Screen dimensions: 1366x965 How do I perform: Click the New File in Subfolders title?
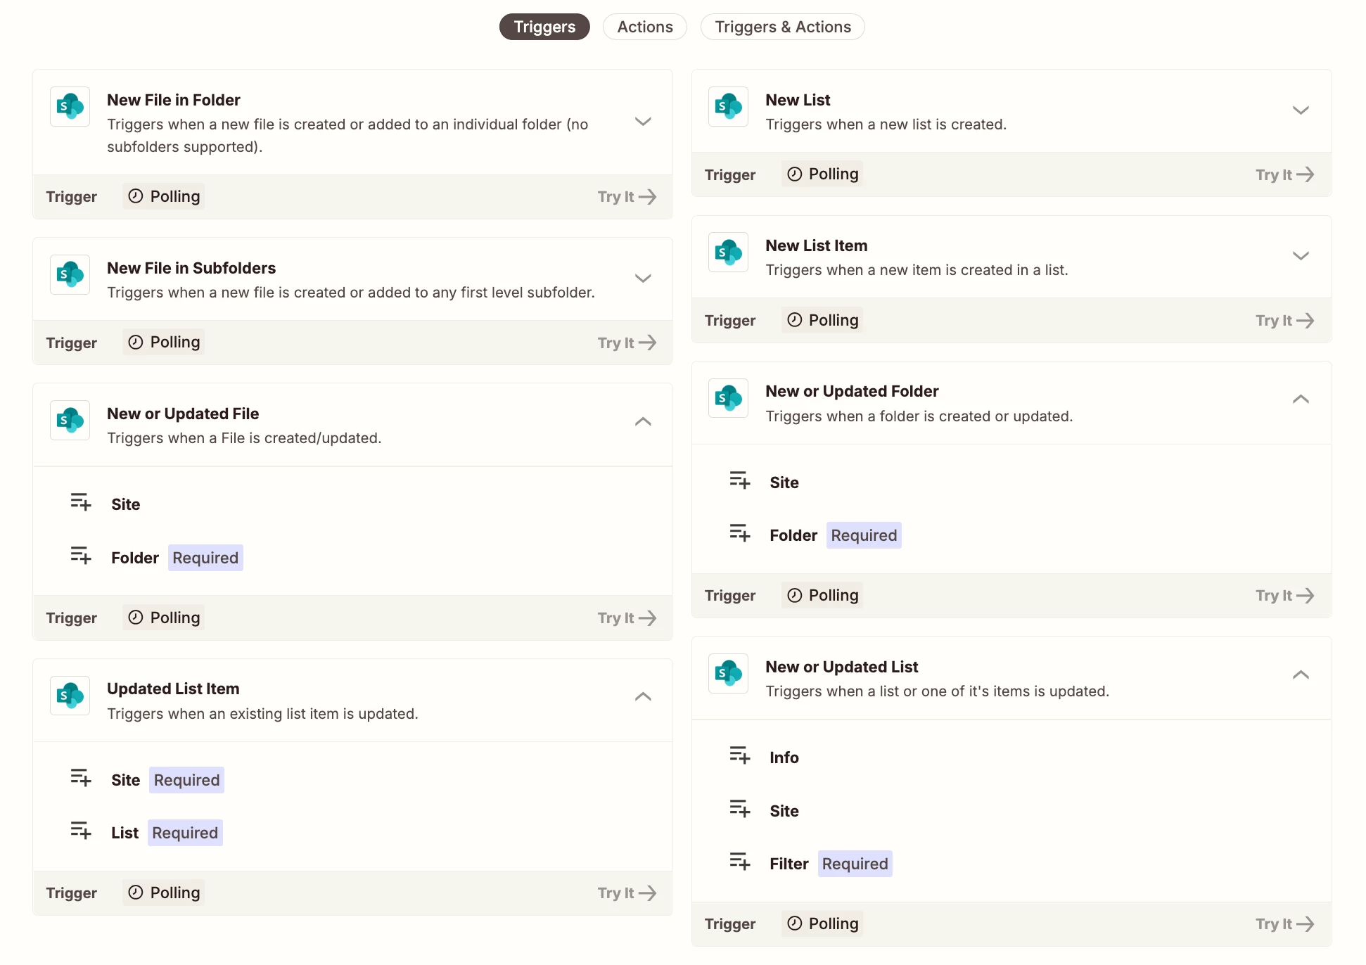(191, 268)
